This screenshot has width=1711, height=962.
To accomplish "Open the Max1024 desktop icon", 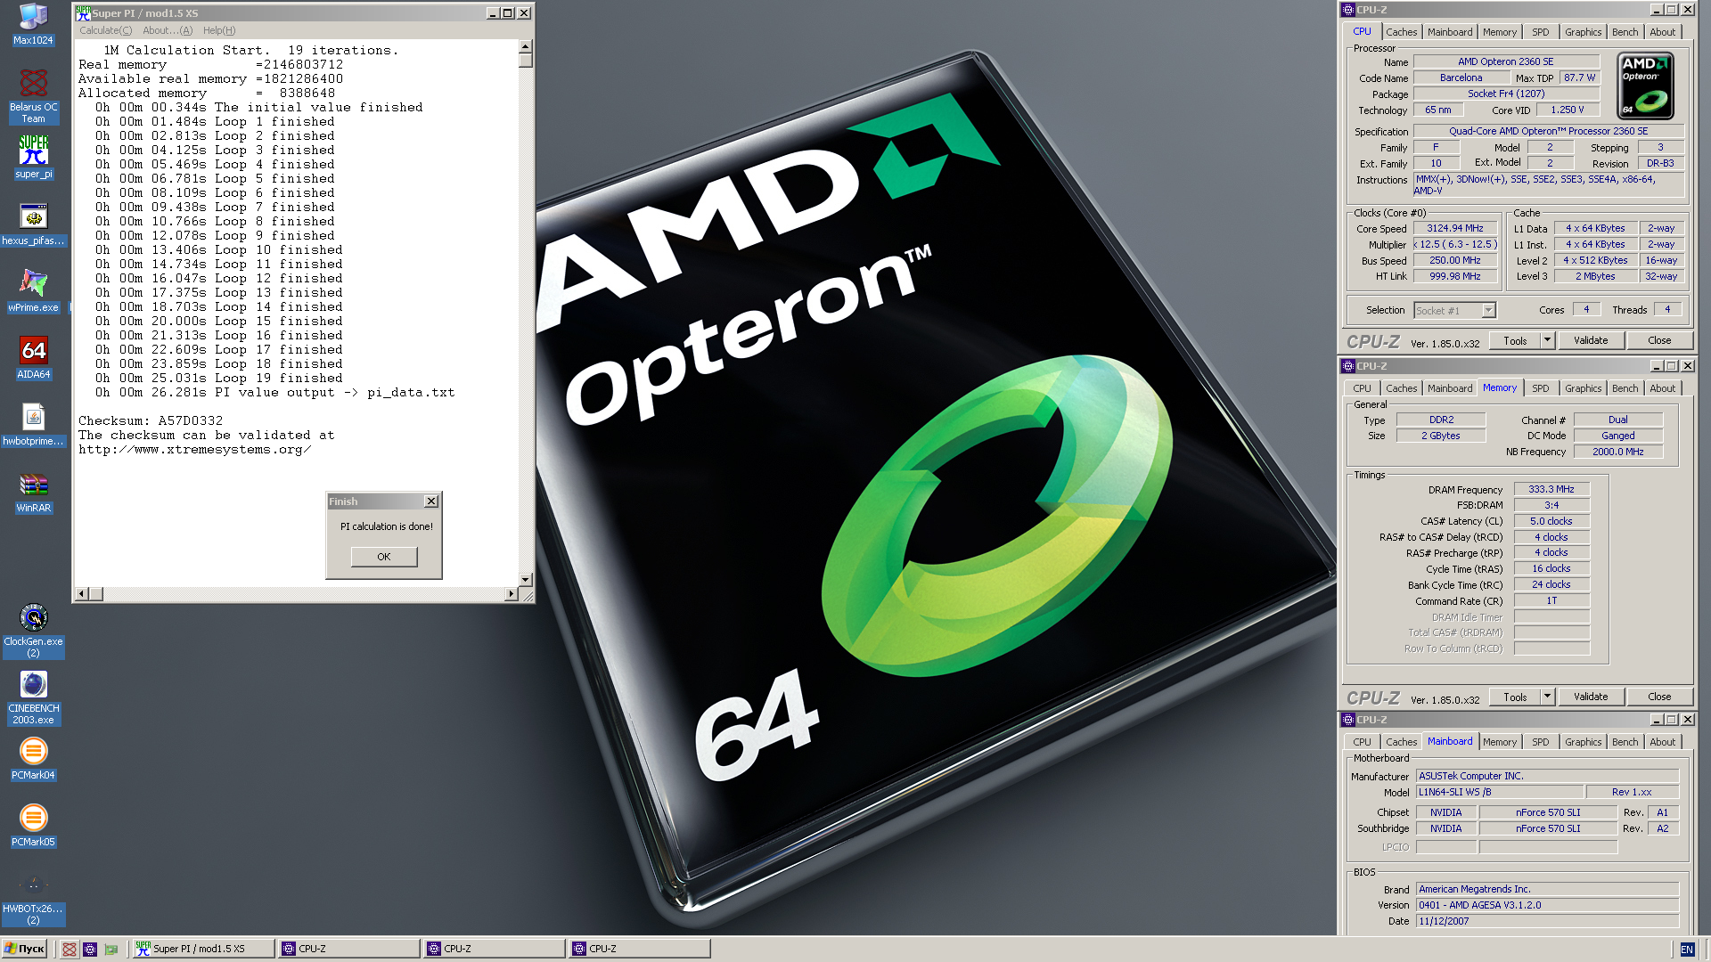I will tap(33, 24).
